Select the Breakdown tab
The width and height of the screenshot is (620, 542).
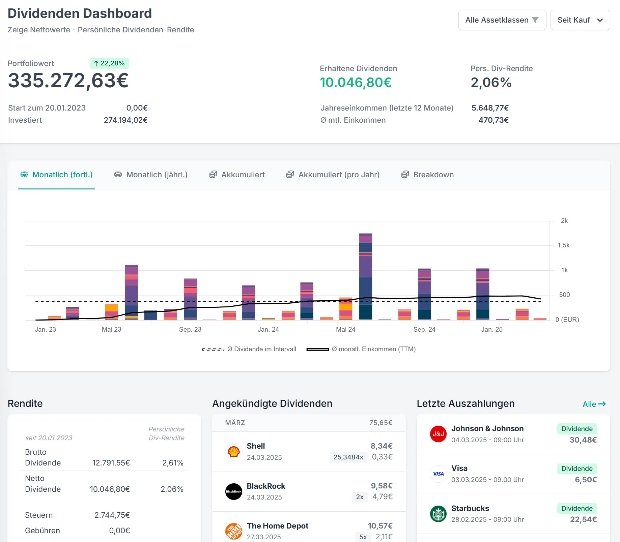(x=427, y=175)
